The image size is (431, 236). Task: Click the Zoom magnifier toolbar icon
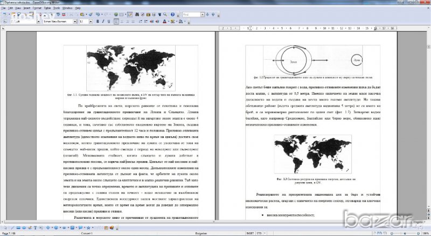click(x=166, y=15)
